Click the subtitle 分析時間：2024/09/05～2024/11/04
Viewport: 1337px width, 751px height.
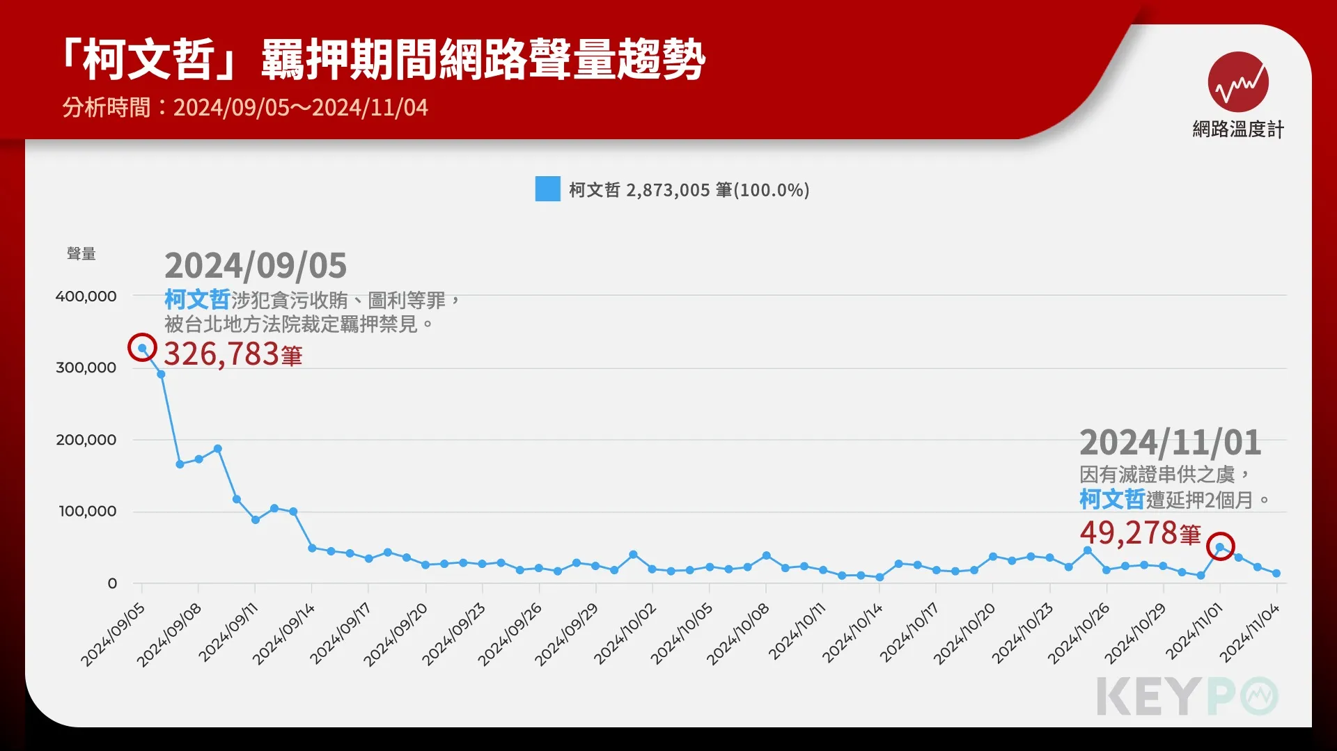coord(245,107)
